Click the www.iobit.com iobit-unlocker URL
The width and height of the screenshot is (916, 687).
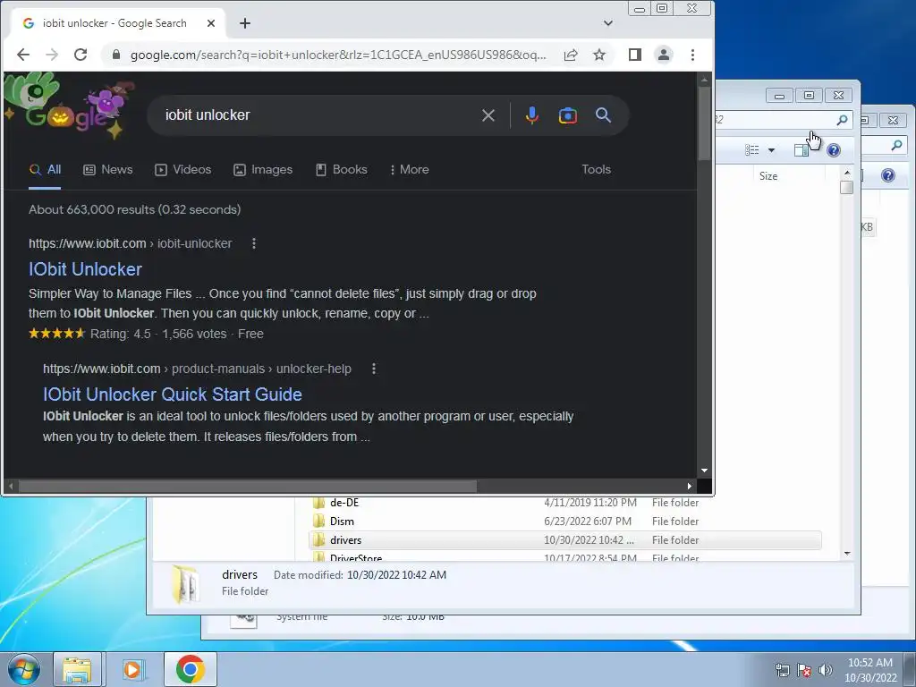tap(131, 243)
